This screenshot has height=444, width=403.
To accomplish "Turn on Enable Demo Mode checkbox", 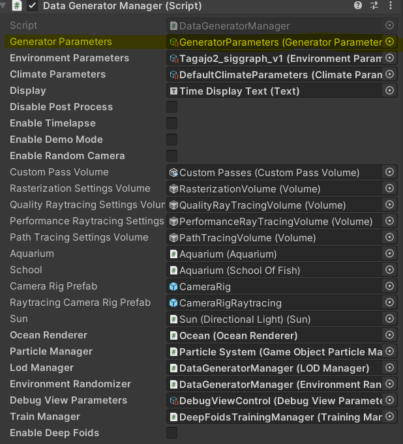I will click(x=172, y=140).
